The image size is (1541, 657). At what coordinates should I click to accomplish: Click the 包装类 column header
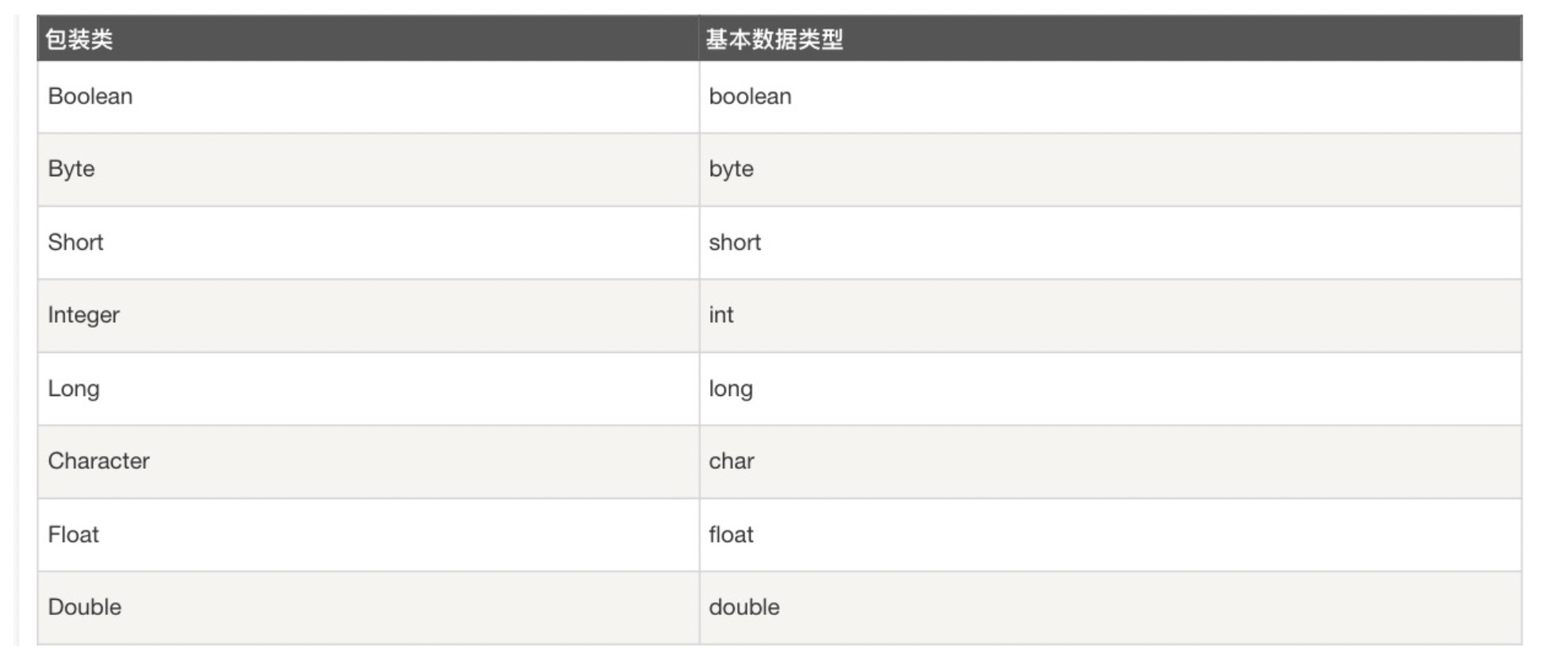(79, 39)
